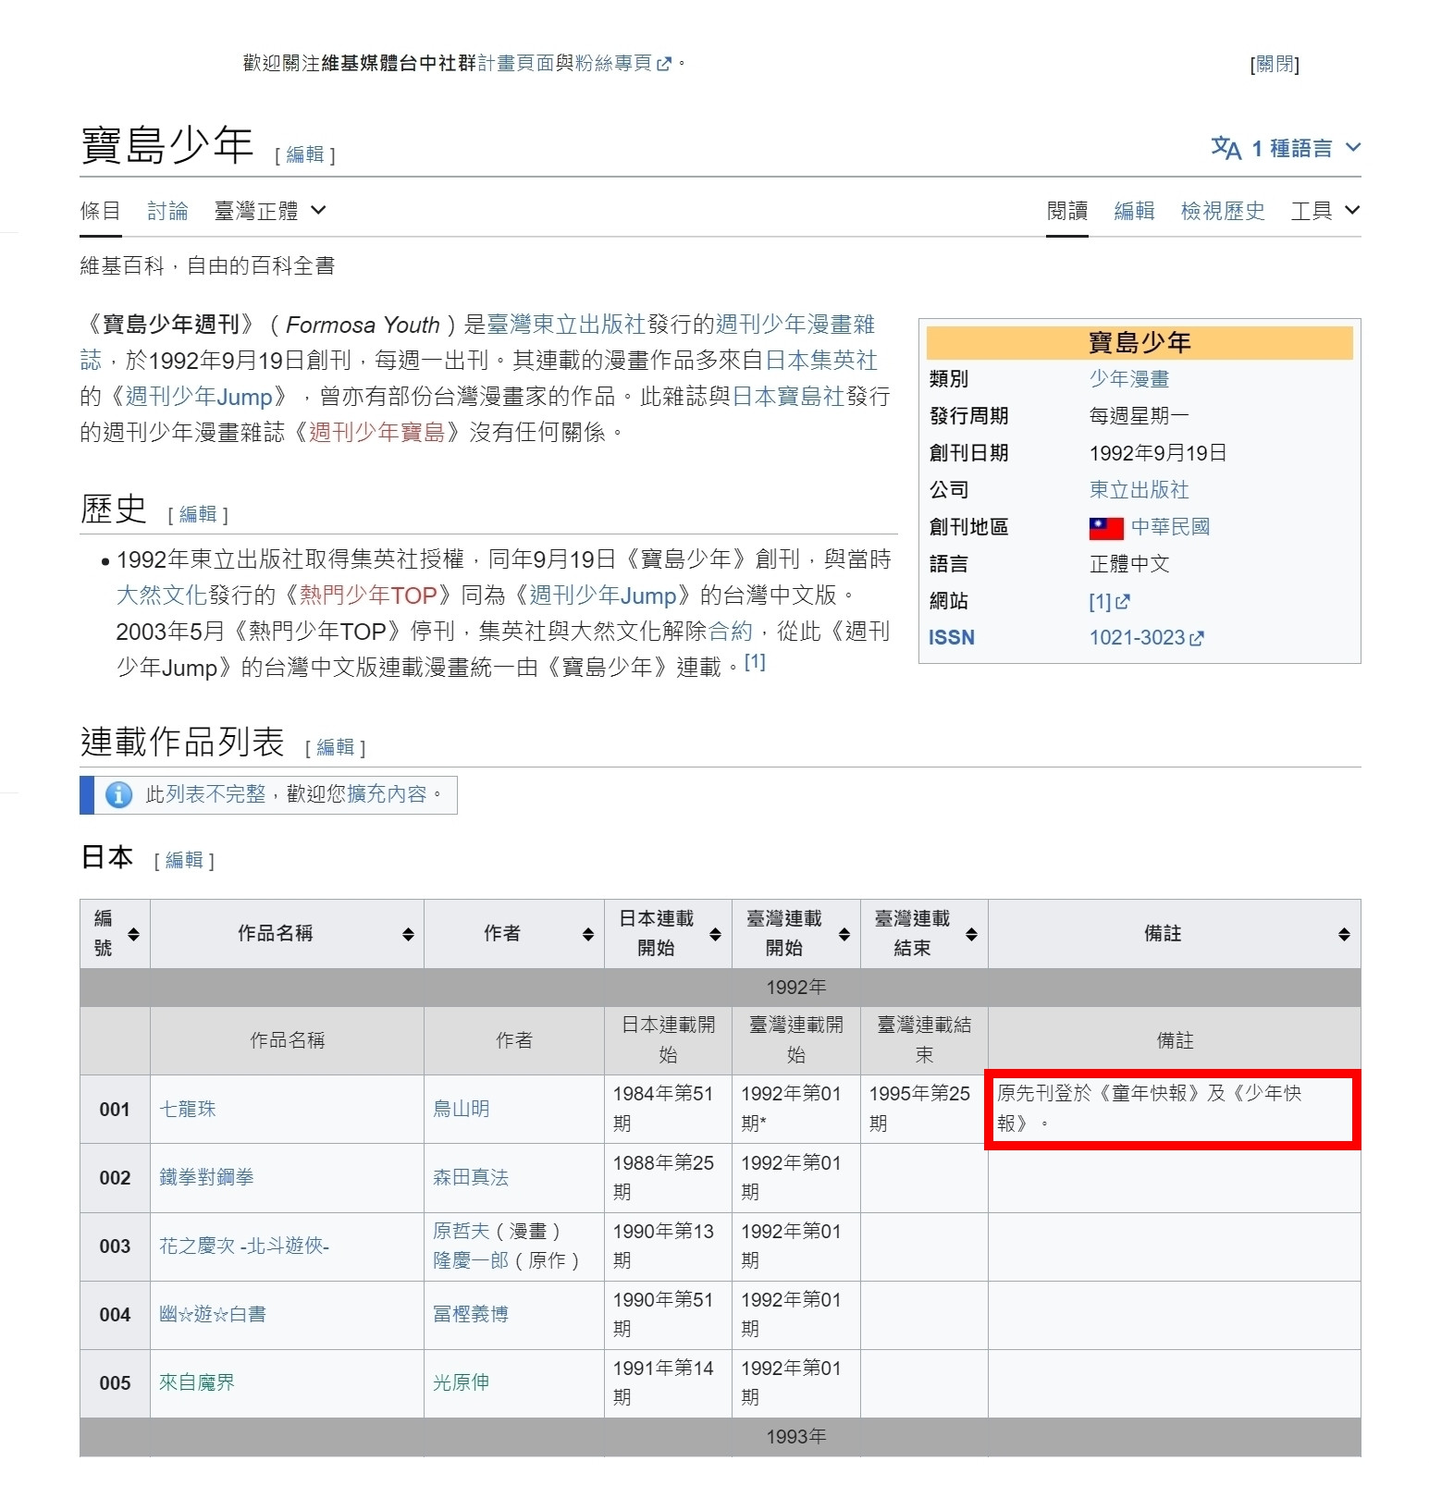Edit the 連載作品列表 section

click(x=335, y=747)
